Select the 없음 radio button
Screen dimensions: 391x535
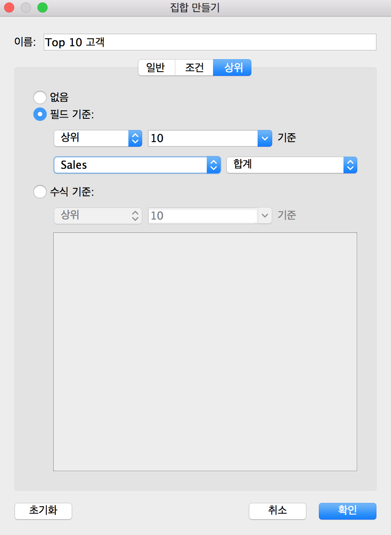click(40, 97)
